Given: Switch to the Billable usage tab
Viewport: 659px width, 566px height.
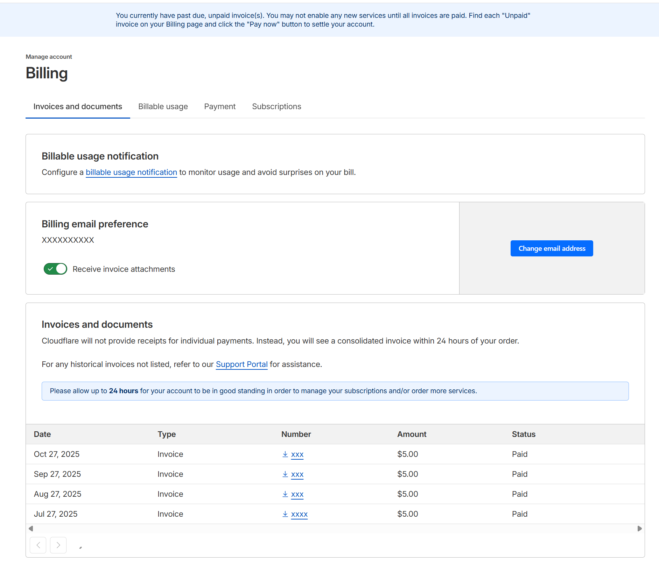Looking at the screenshot, I should click(x=163, y=107).
